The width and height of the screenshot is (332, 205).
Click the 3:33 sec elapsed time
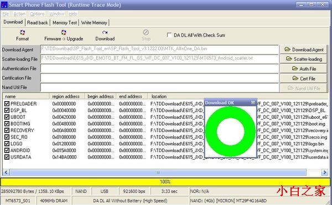(169, 191)
